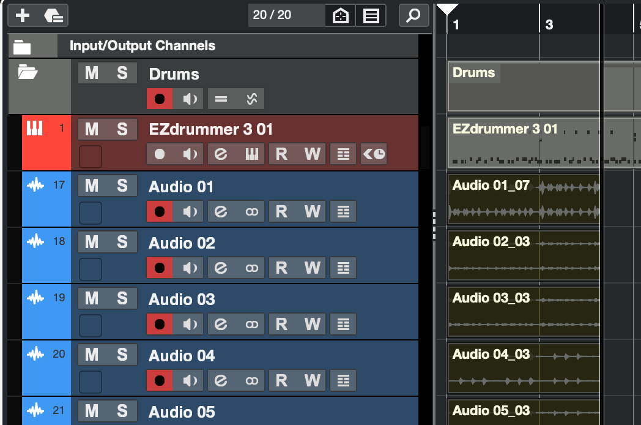Screen dimensions: 641x425
Task: Click the group edit icon on Drums folder
Action: click(x=221, y=98)
